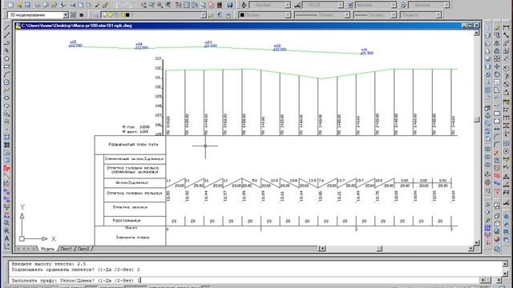Screen dimensions: 513x288
Task: Expand the table style Standard dropdown
Action: point(394,5)
